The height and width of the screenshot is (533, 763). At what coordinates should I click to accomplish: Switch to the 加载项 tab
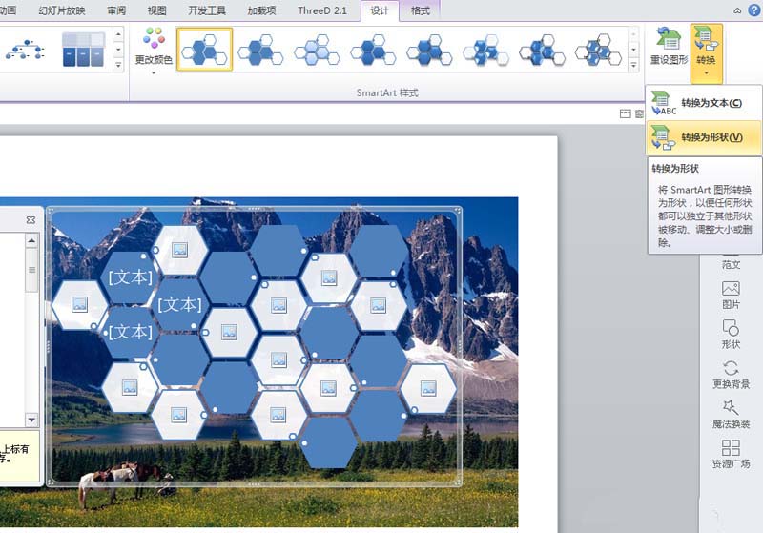(261, 10)
